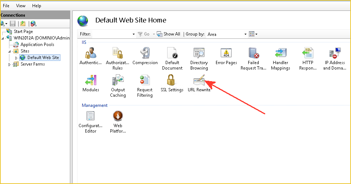Open Authorization Rules feature
Image resolution: width=351 pixels, height=184 pixels.
point(118,59)
